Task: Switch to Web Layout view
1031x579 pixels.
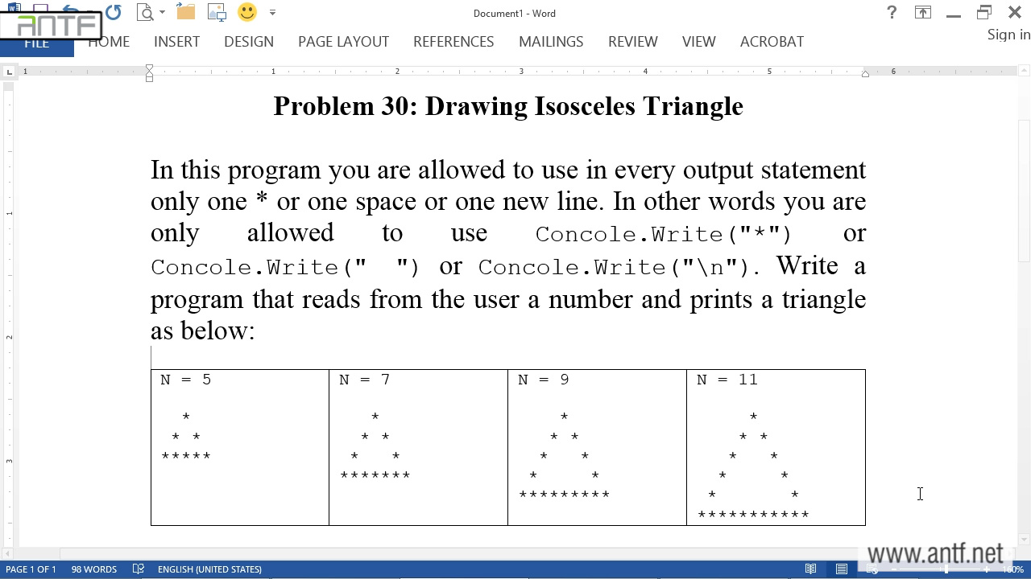Action: point(872,569)
